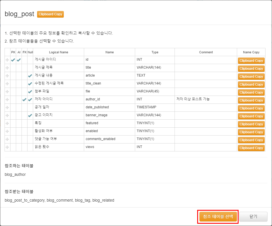This screenshot has height=226, width=272.
Task: Click the PK checkmark for the id column
Action: pos(13,60)
